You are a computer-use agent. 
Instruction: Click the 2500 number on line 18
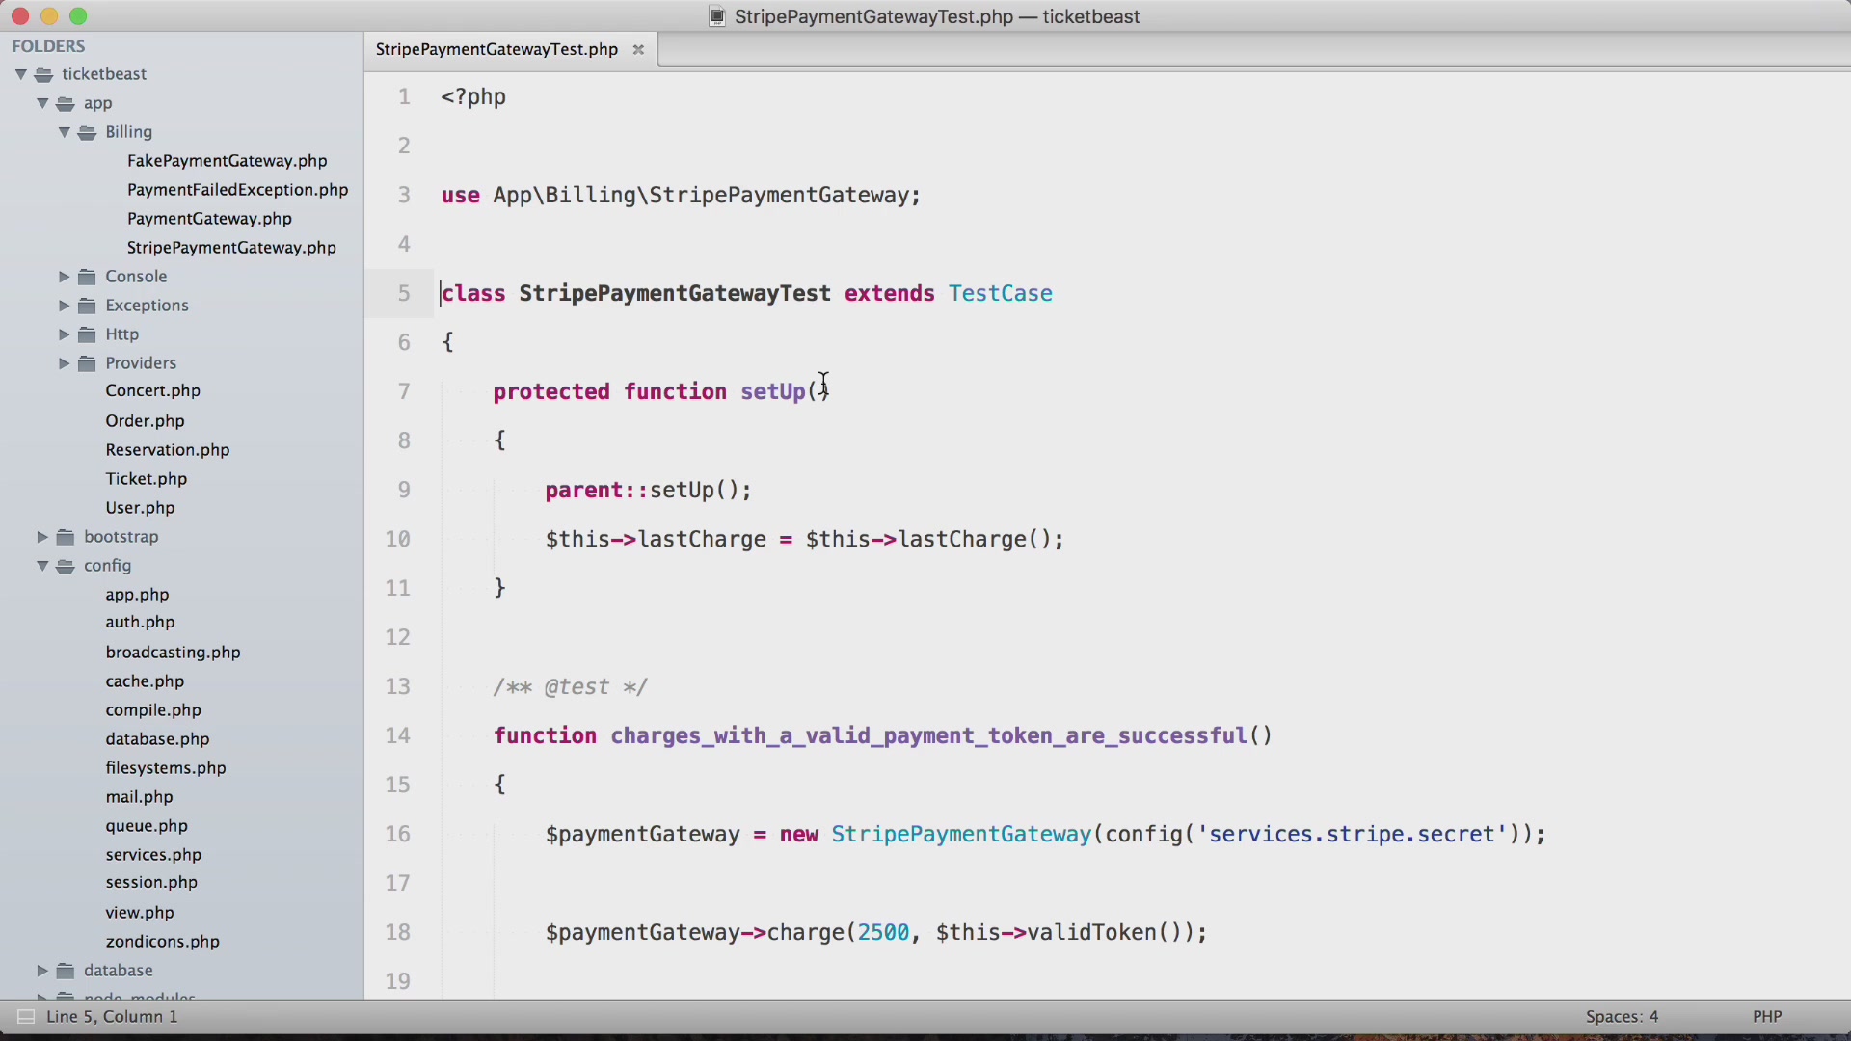click(883, 932)
